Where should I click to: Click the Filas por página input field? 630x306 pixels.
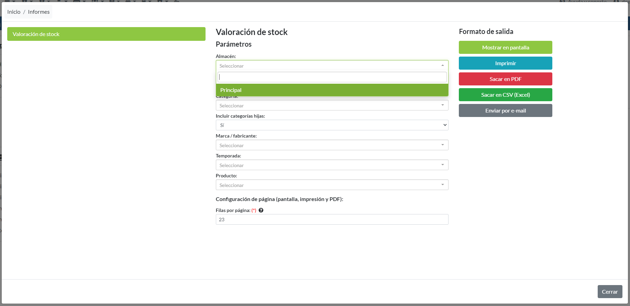332,220
